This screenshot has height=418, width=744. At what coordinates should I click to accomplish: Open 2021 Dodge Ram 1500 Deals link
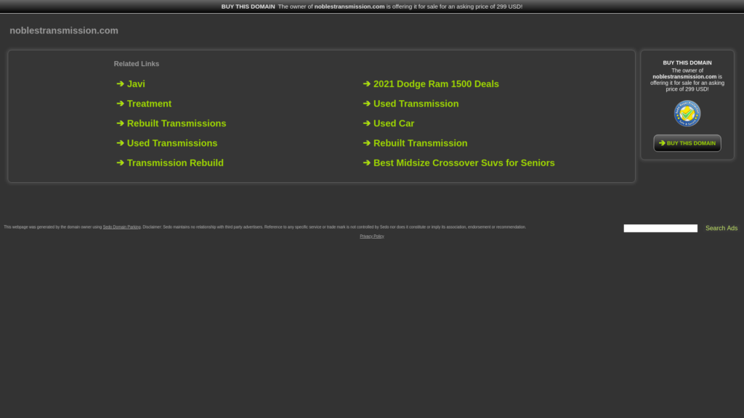[x=436, y=84]
